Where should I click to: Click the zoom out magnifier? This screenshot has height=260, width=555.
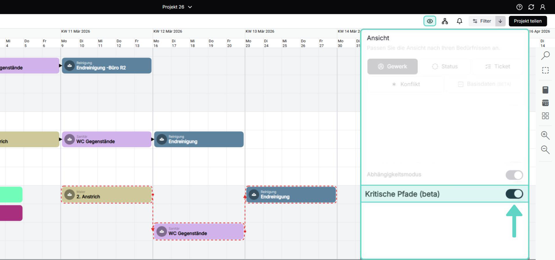545,149
